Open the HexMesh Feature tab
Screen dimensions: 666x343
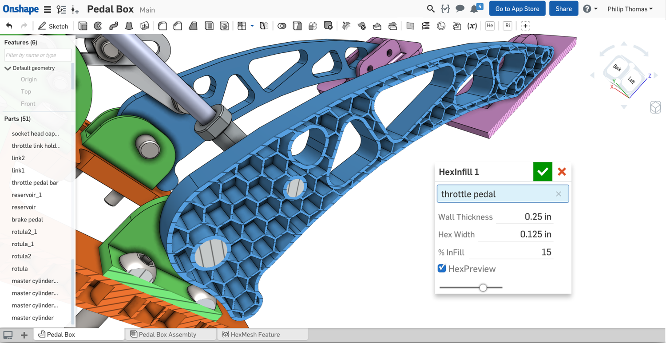[x=262, y=334]
